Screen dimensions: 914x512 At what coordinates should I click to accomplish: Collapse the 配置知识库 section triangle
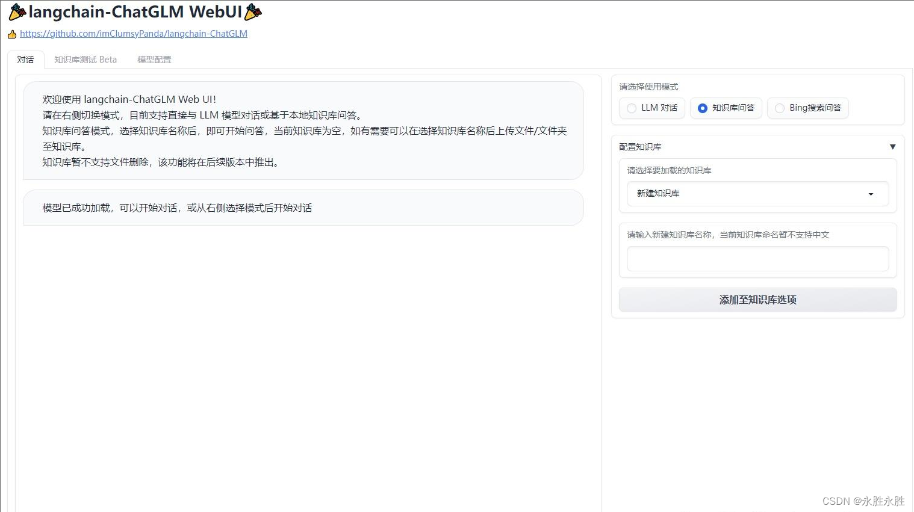click(x=892, y=147)
